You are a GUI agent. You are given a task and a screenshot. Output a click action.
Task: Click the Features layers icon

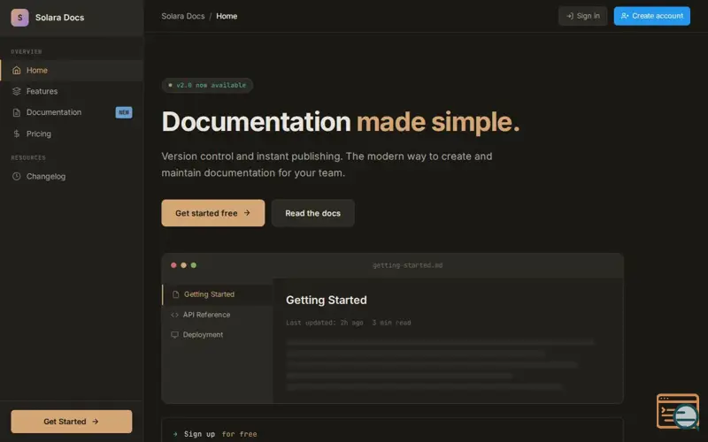click(x=17, y=91)
